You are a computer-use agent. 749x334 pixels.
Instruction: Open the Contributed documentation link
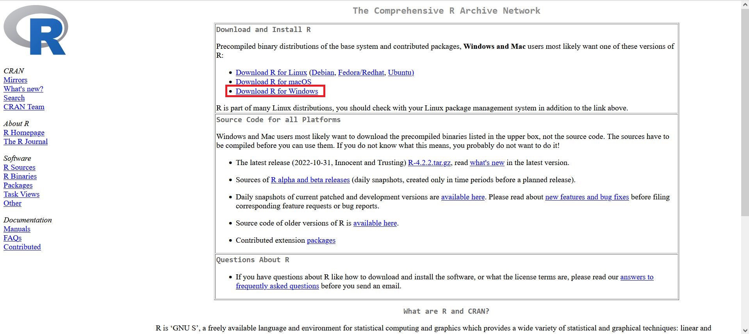pyautogui.click(x=22, y=247)
